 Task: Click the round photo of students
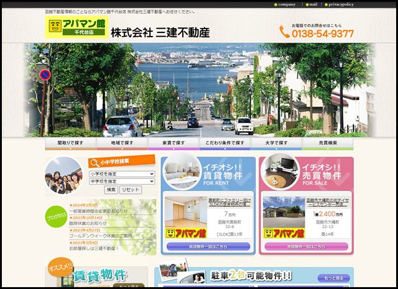pos(63,175)
